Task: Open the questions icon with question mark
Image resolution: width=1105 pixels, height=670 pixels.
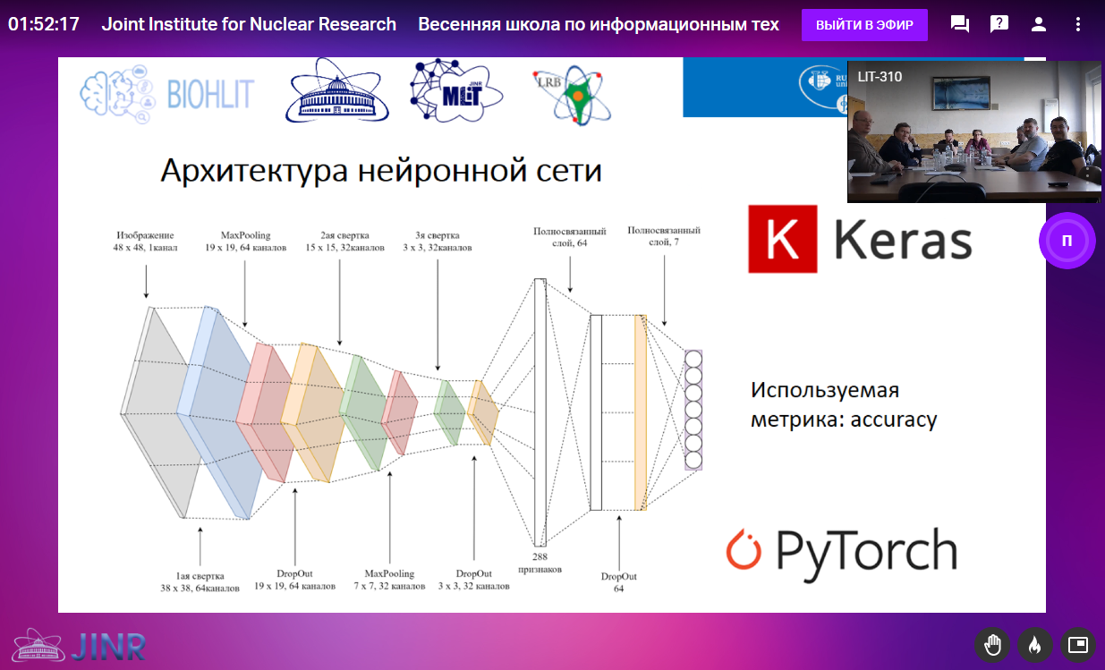Action: click(x=999, y=24)
